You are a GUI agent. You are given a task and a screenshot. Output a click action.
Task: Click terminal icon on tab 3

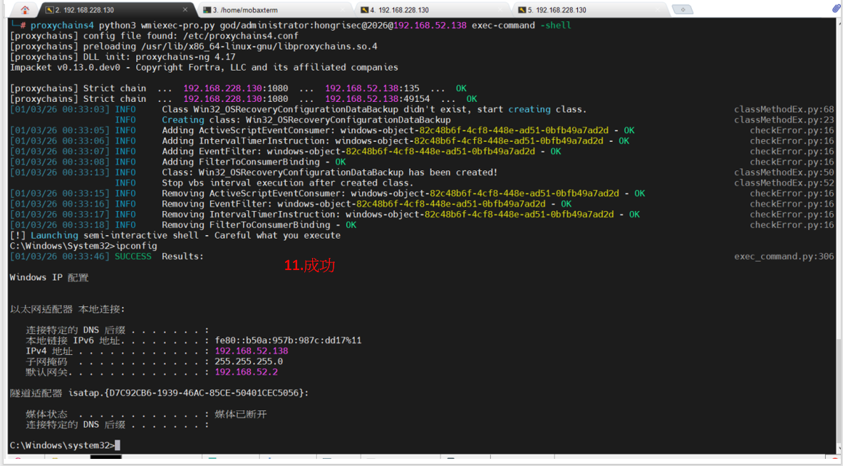pyautogui.click(x=207, y=10)
